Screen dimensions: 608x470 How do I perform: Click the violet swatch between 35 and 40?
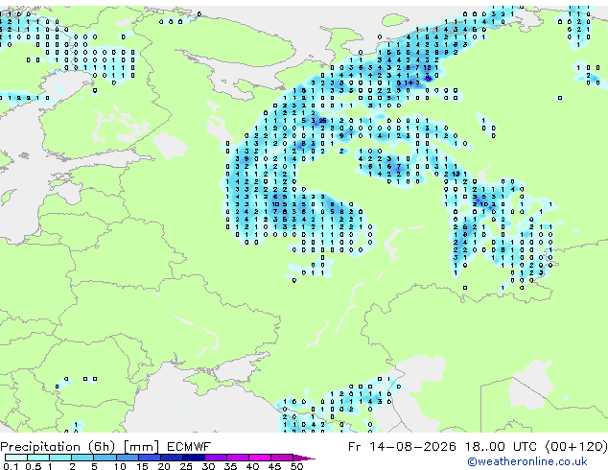237,458
